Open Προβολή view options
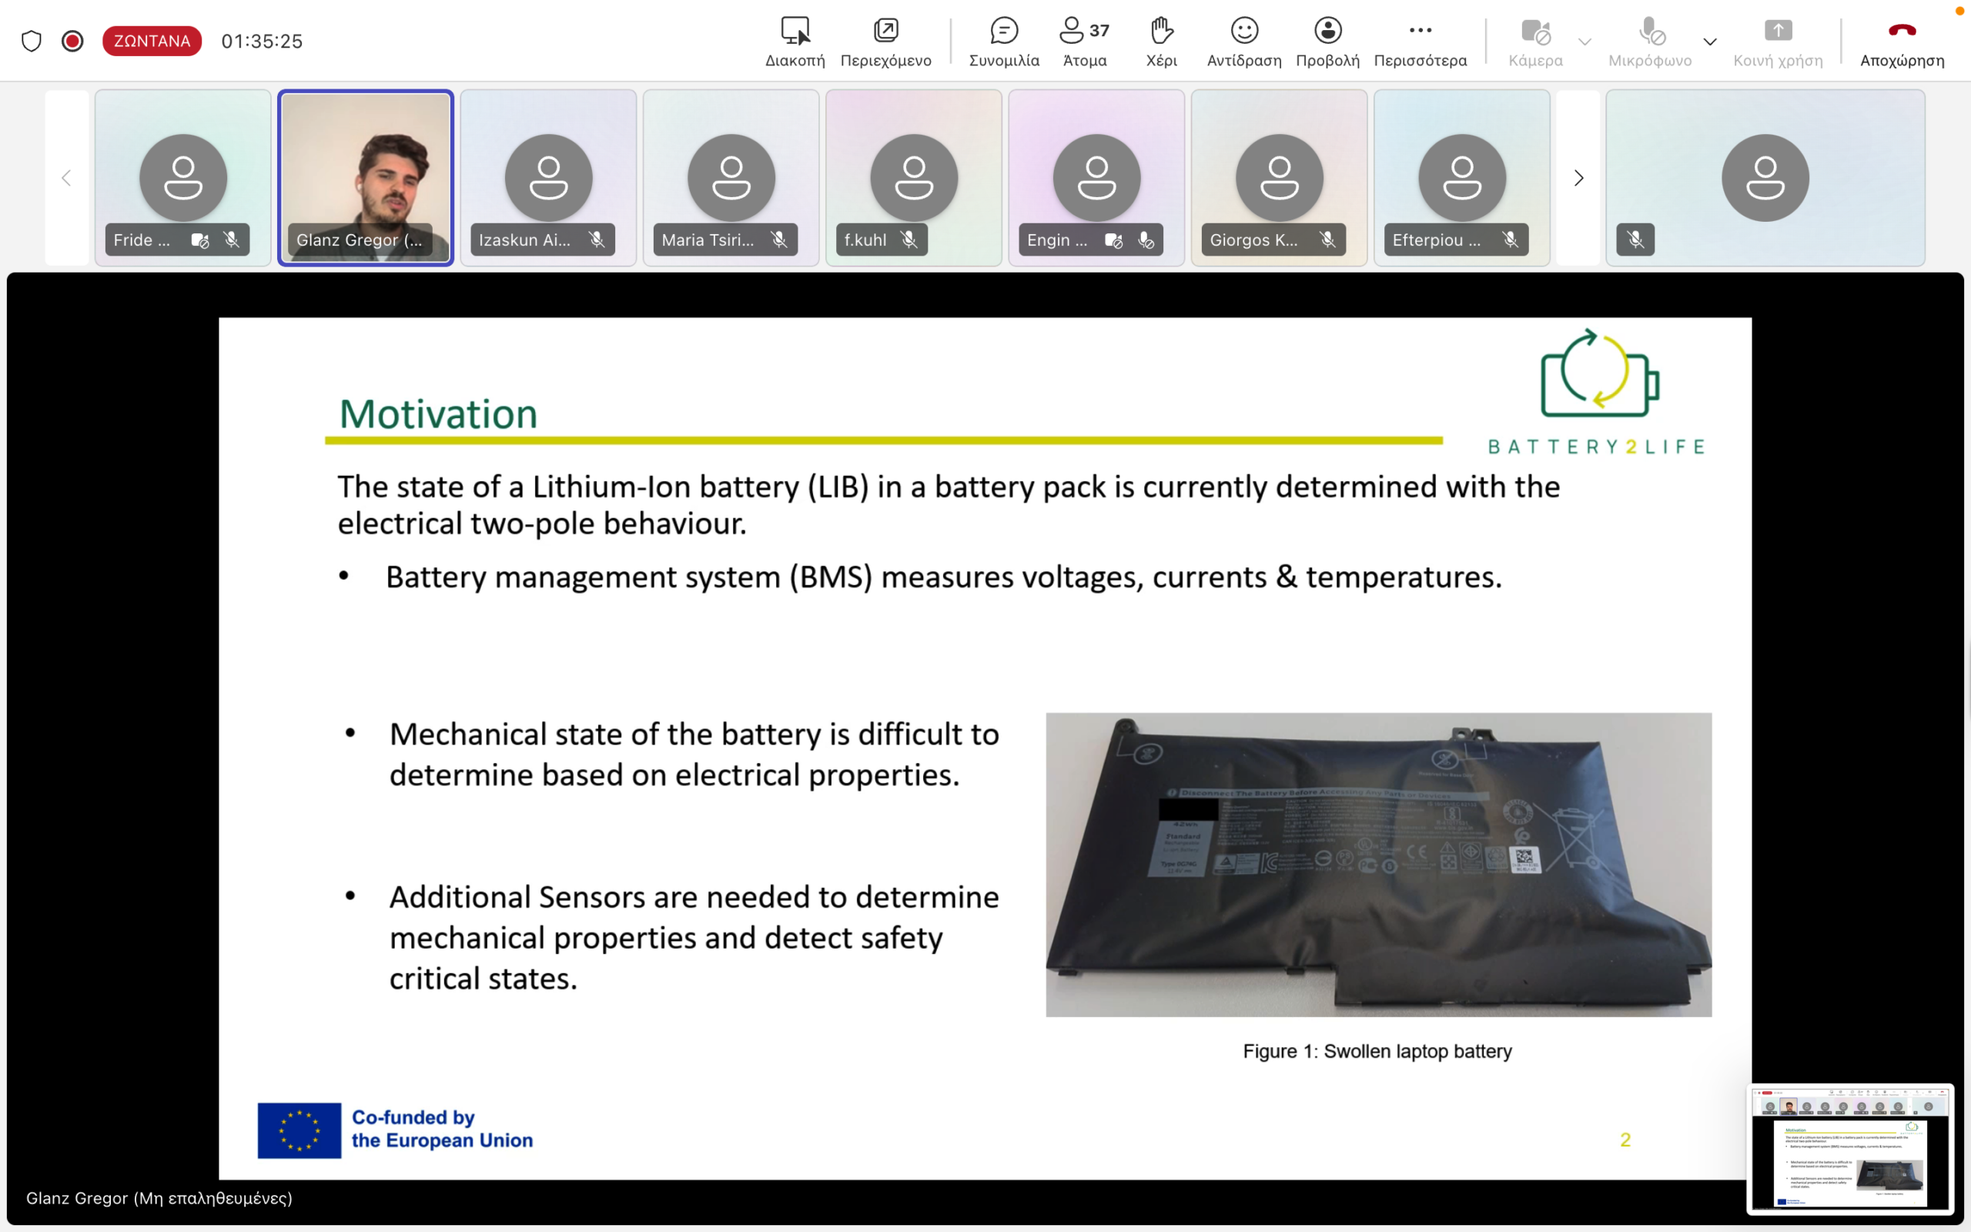This screenshot has height=1232, width=1971. tap(1327, 41)
